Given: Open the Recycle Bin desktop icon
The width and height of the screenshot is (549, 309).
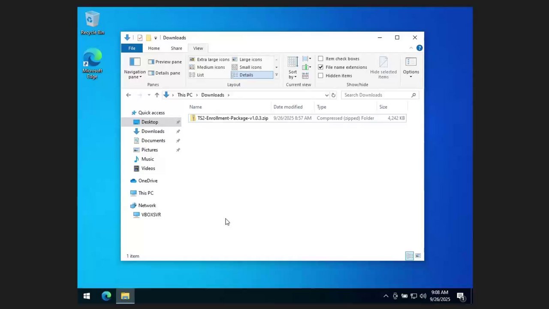Looking at the screenshot, I should pyautogui.click(x=92, y=24).
